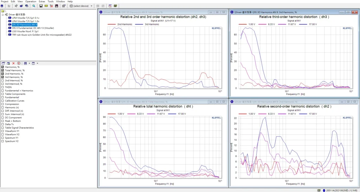Enable the THDN checkbox

click(3, 87)
